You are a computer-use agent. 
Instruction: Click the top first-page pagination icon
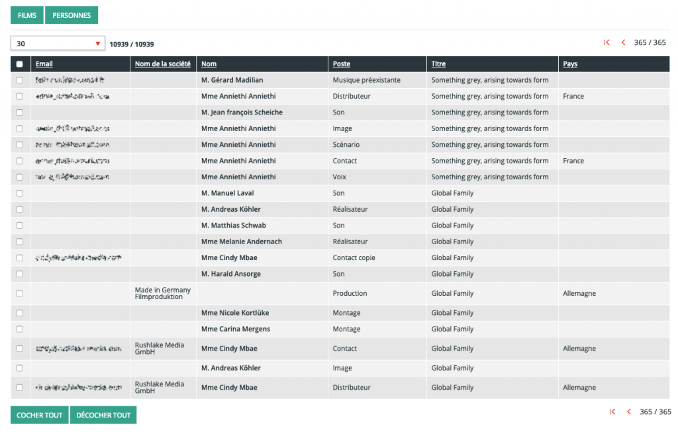[607, 42]
